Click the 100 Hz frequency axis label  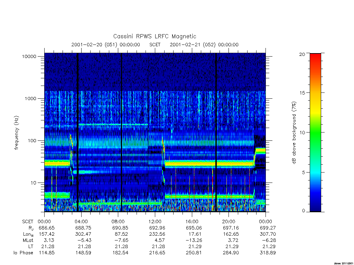point(32,141)
